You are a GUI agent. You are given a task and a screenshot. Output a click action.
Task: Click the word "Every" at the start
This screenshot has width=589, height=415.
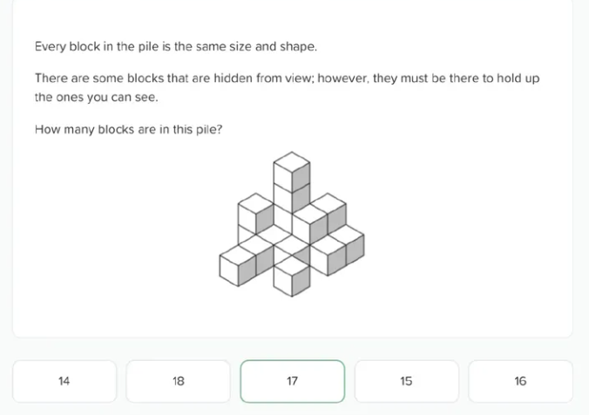pyautogui.click(x=49, y=45)
